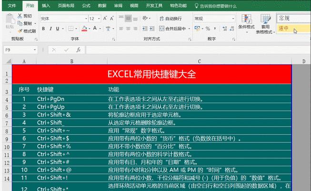
Task: Toggle right horizontal alignment
Action: coord(135,29)
